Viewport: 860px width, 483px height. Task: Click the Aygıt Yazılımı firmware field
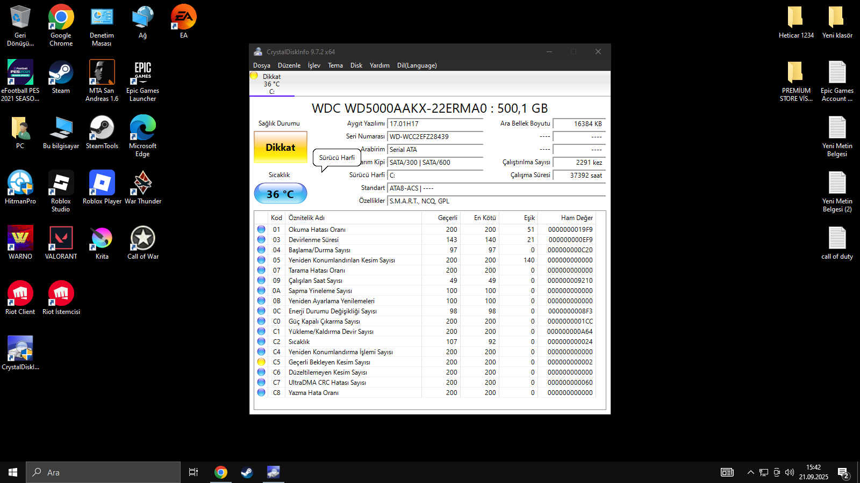pyautogui.click(x=435, y=124)
